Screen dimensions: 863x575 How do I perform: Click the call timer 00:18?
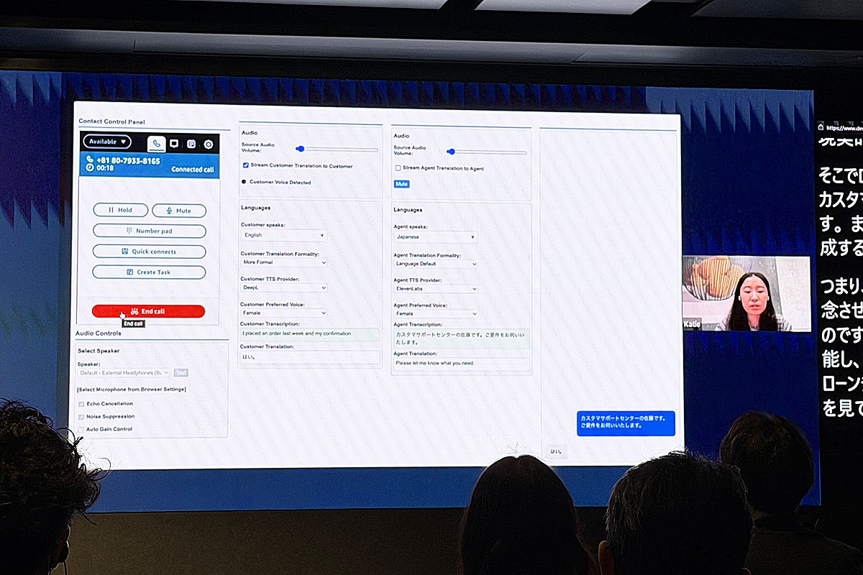tap(104, 168)
